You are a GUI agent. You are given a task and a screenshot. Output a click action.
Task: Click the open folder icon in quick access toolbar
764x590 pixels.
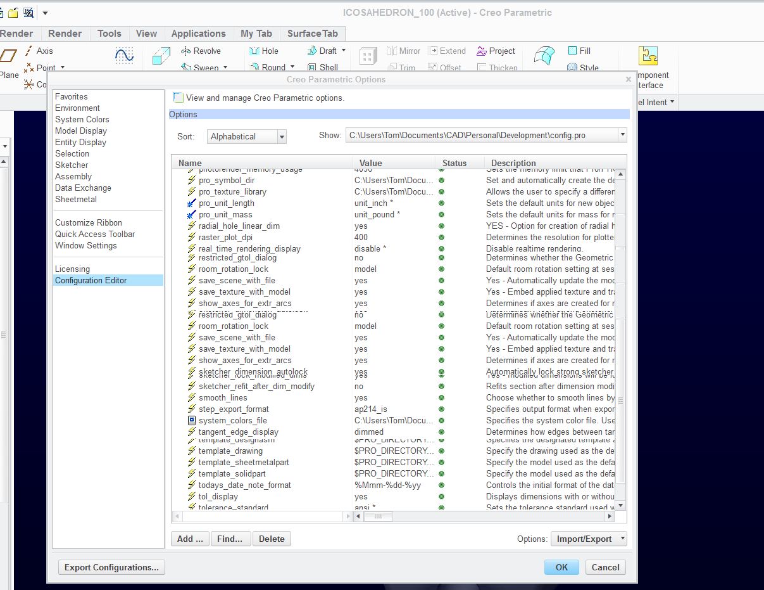[x=13, y=12]
